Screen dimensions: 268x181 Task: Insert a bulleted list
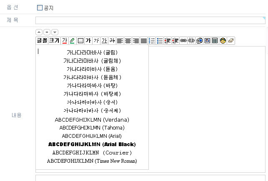coord(160,41)
